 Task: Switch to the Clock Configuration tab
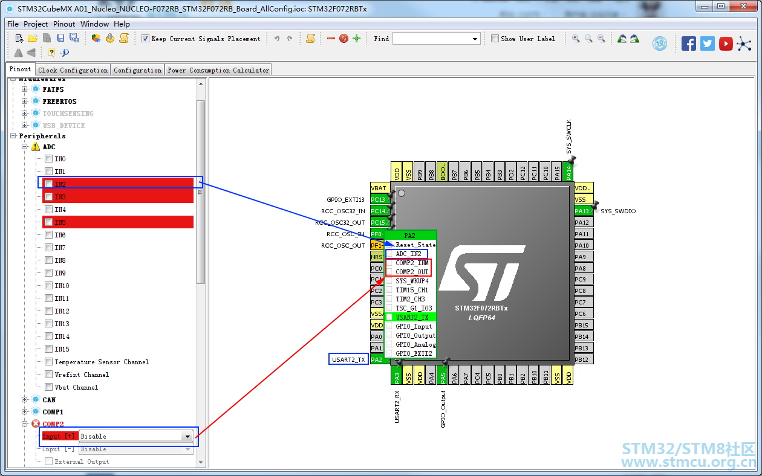[x=73, y=70]
